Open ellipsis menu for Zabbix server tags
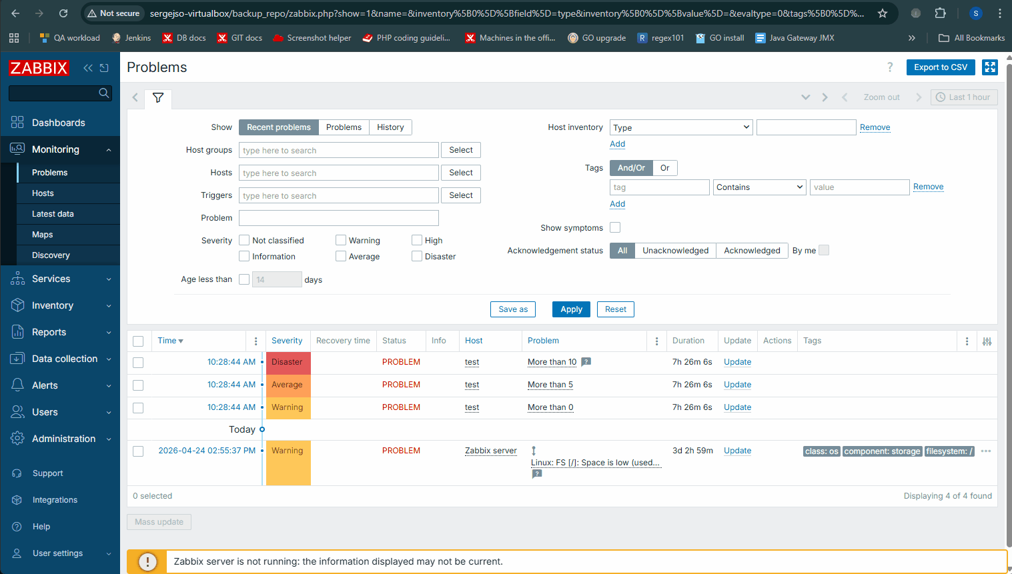The height and width of the screenshot is (574, 1012). click(x=986, y=451)
